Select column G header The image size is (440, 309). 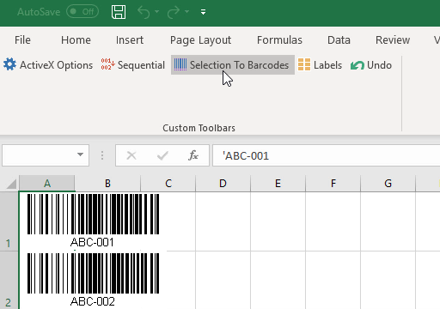coord(388,184)
